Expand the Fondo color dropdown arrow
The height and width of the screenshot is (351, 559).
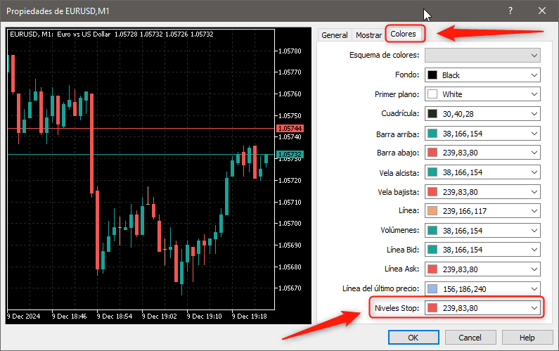[x=534, y=75]
